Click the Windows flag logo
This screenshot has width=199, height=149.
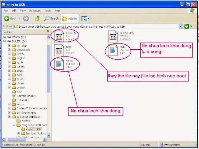192,11
